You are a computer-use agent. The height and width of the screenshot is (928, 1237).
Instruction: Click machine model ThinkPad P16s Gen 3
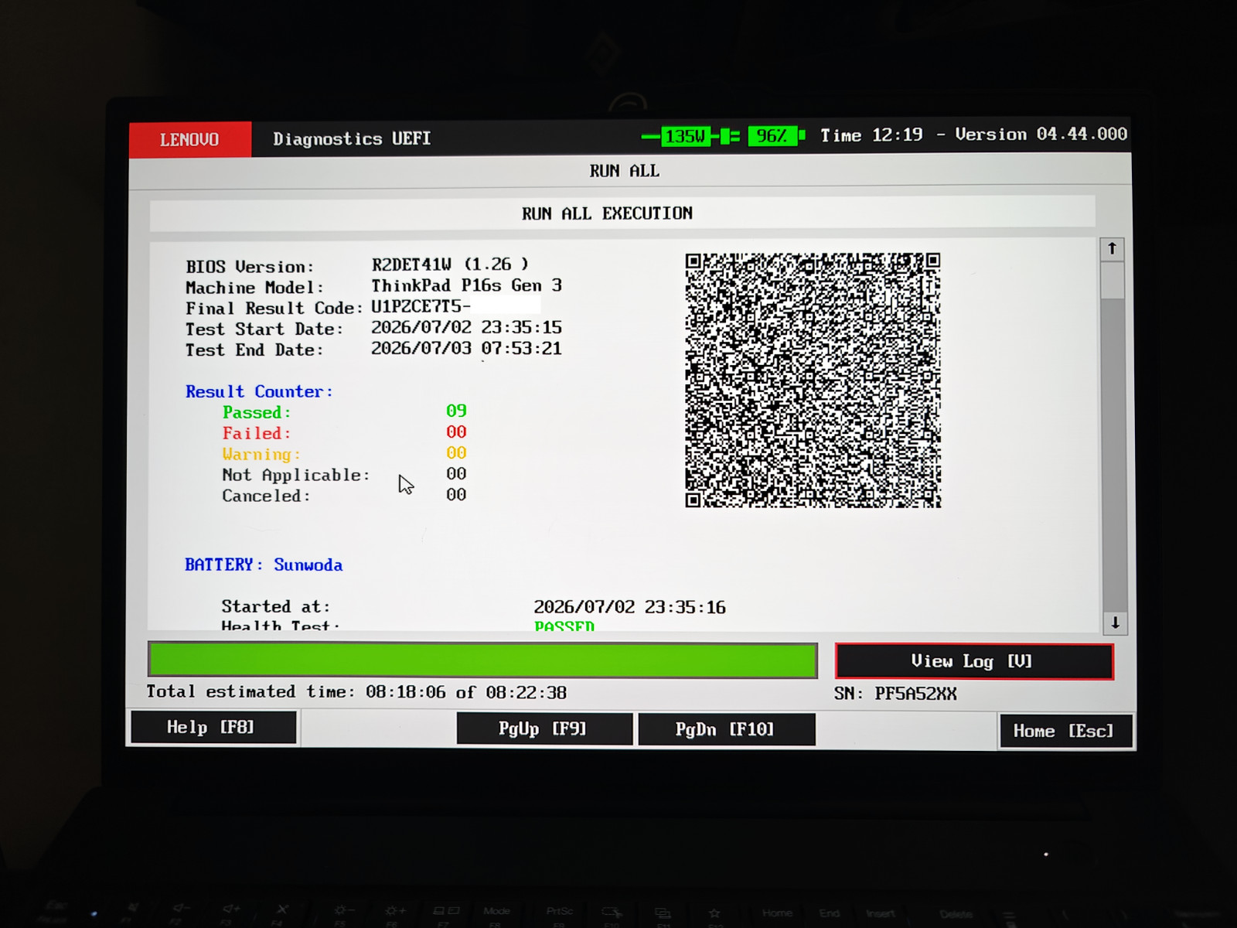pos(467,286)
